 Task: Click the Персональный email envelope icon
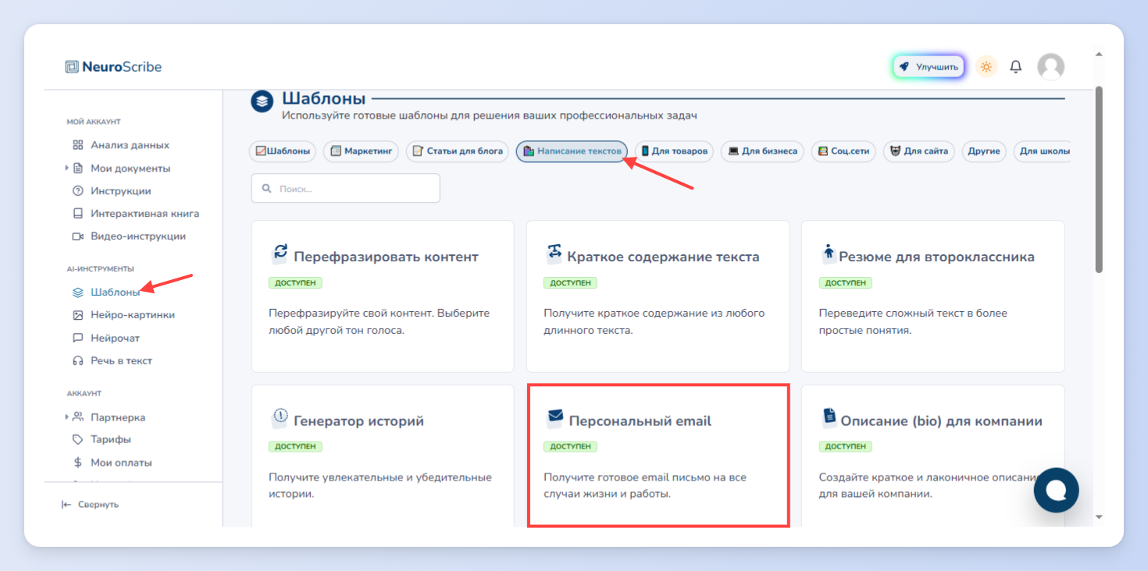click(554, 417)
